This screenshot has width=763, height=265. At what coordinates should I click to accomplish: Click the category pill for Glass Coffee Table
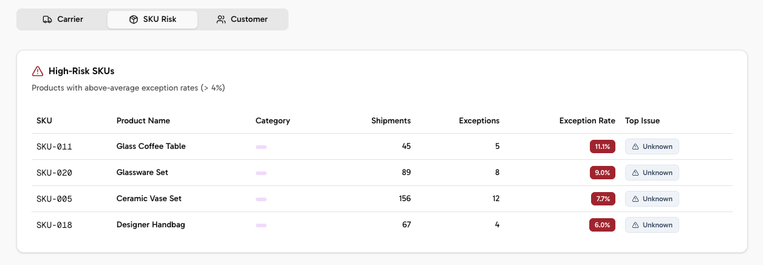[x=261, y=147]
